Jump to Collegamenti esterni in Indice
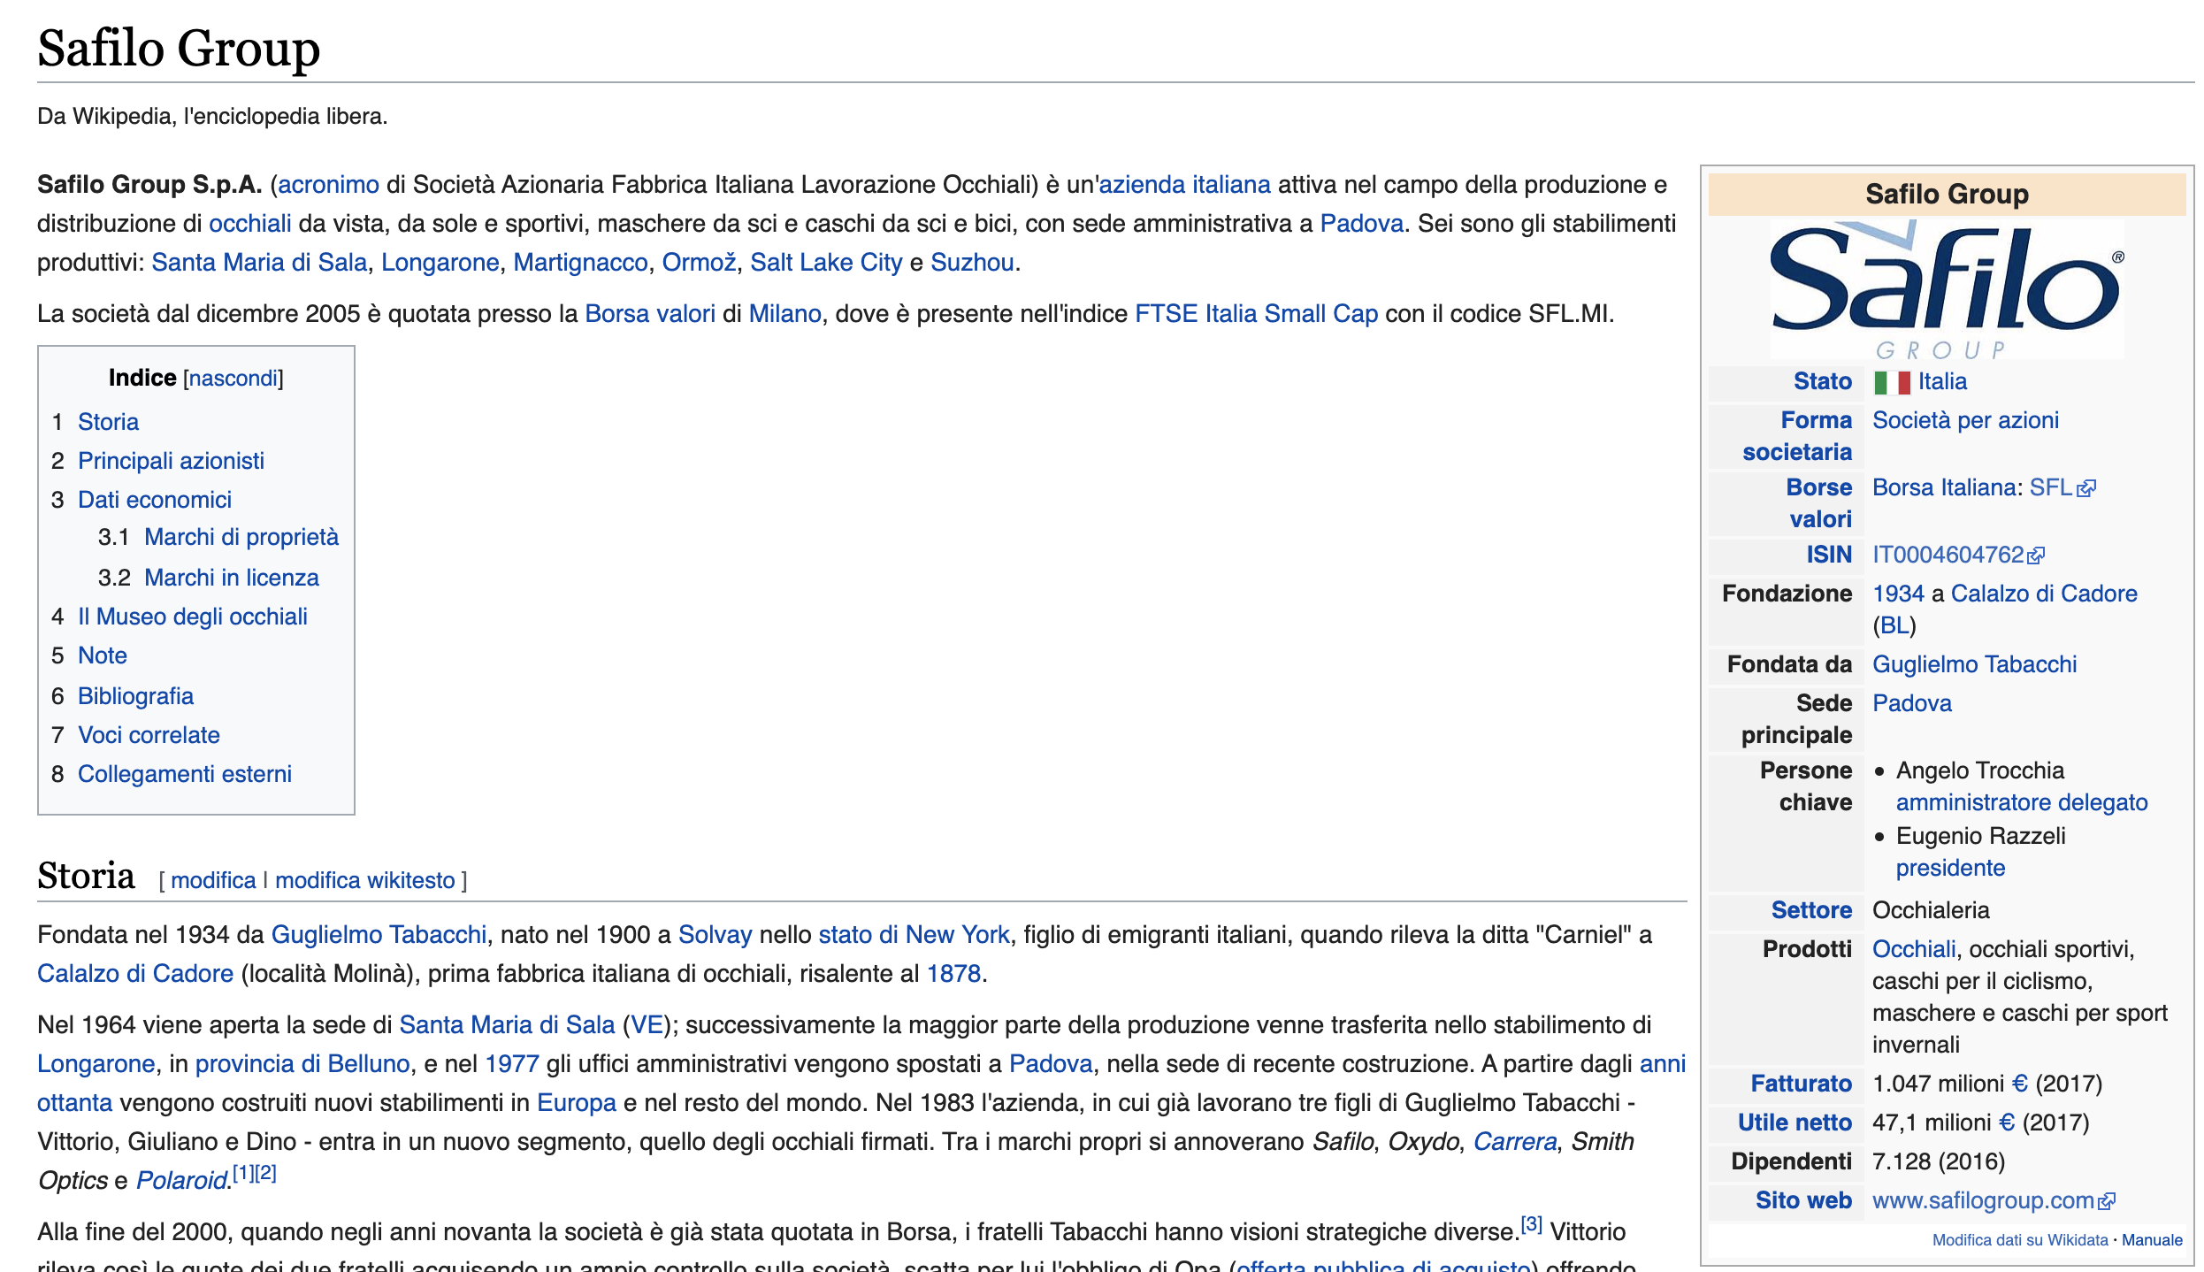Viewport: 2204px width, 1272px height. click(185, 774)
